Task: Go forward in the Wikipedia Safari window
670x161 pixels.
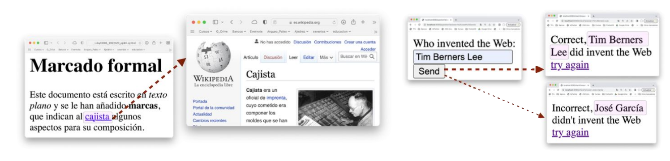Action: click(x=241, y=22)
